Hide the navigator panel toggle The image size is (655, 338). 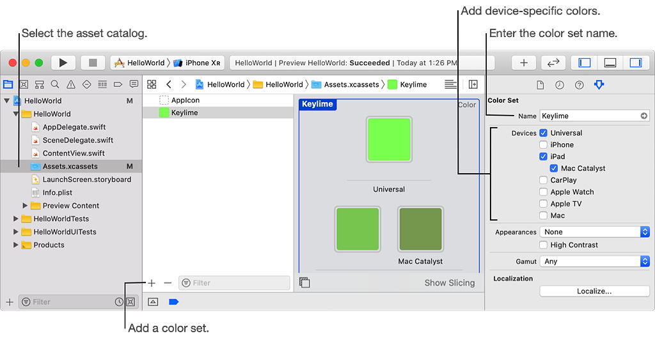[x=584, y=63]
